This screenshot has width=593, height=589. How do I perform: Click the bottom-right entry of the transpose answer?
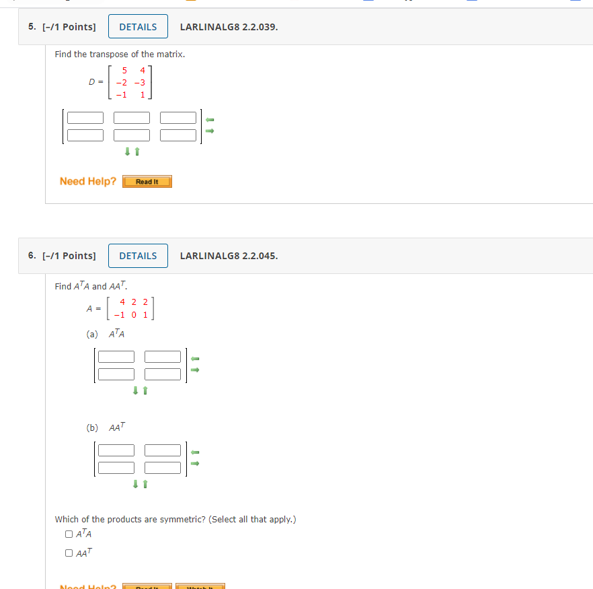pyautogui.click(x=178, y=135)
